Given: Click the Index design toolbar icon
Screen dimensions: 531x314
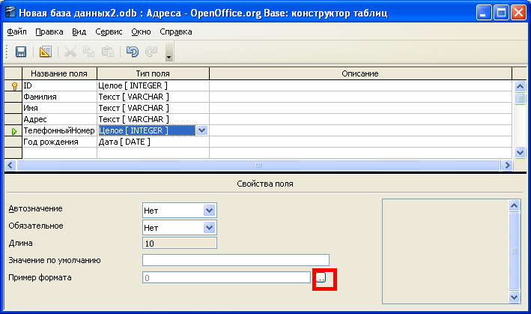Looking at the screenshot, I should click(x=46, y=52).
